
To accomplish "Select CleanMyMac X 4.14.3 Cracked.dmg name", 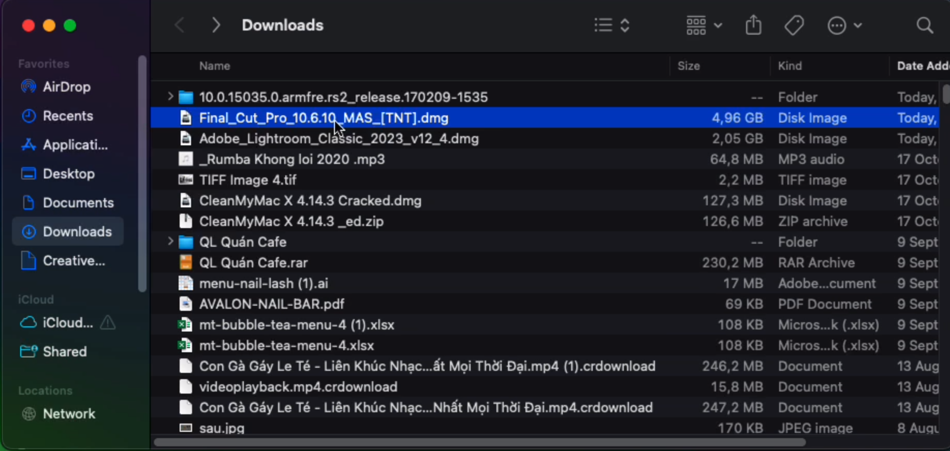I will (310, 201).
